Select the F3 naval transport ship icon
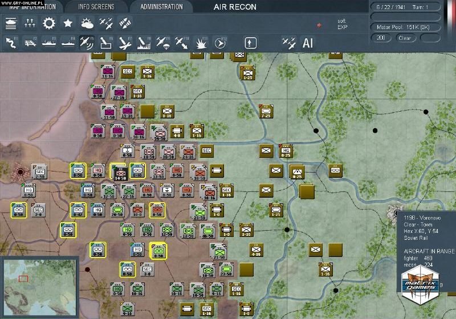 49,43
